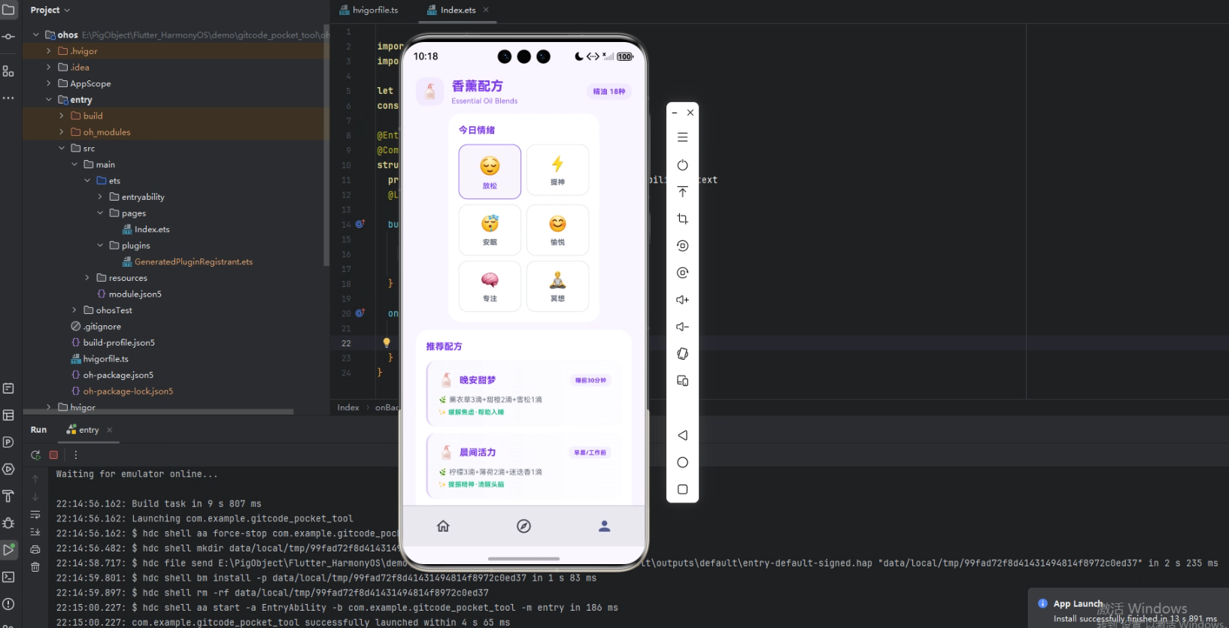Viewport: 1229px width, 628px height.
Task: Open the Run tool window icon
Action: [x=8, y=550]
